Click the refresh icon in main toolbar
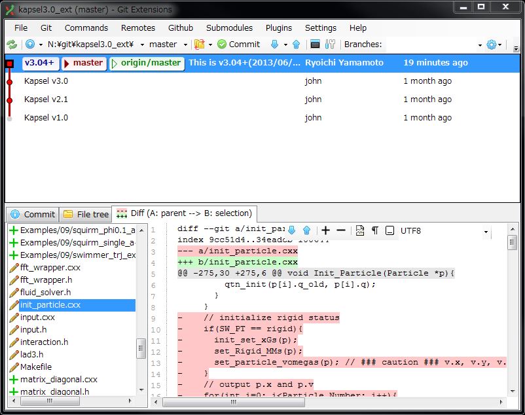 (12, 45)
